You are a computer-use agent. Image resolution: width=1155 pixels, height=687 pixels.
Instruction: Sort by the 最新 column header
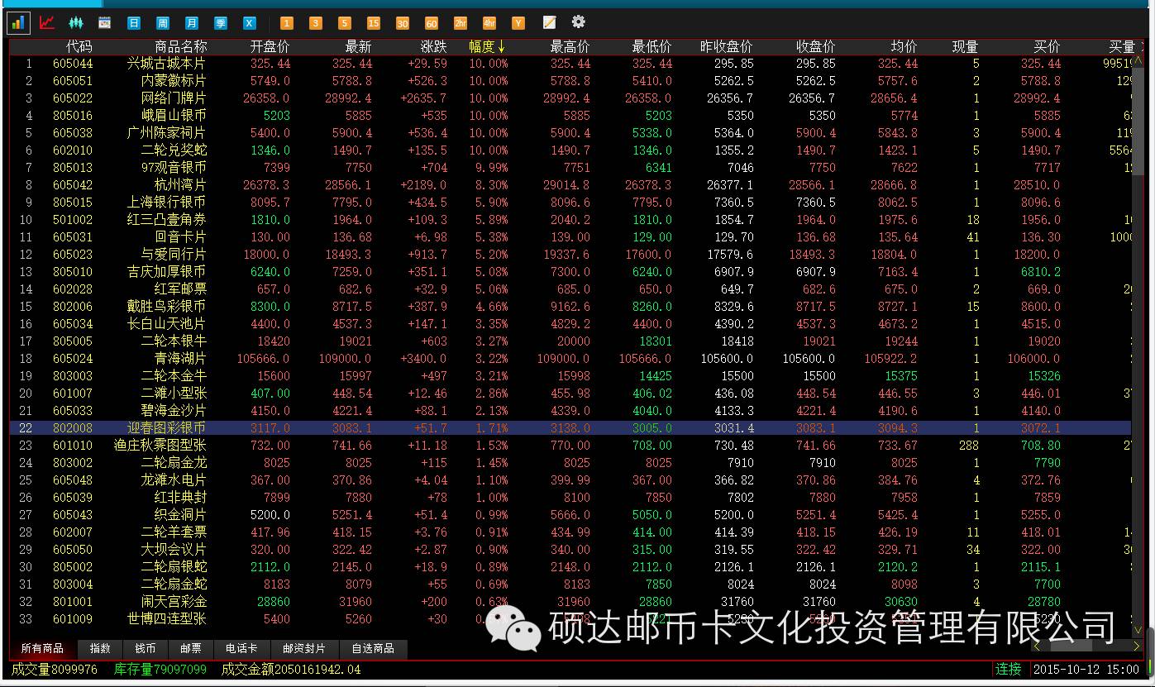359,47
